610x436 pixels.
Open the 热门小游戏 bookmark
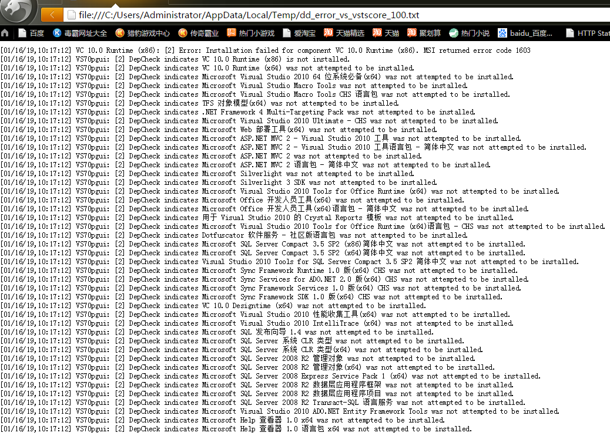pos(251,33)
